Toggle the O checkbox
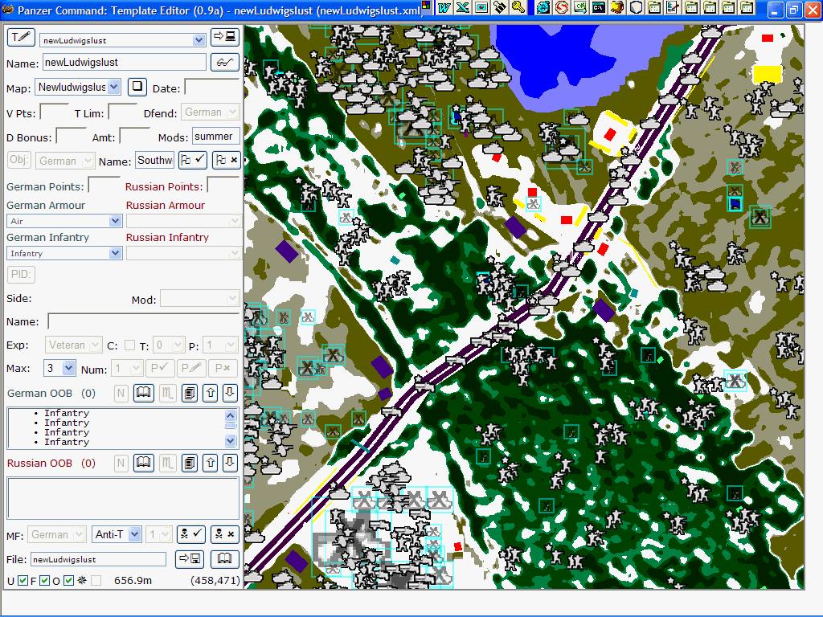 (x=68, y=580)
